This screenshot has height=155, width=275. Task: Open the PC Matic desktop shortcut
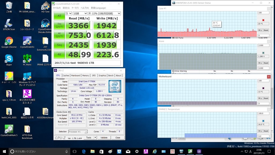click(x=27, y=60)
